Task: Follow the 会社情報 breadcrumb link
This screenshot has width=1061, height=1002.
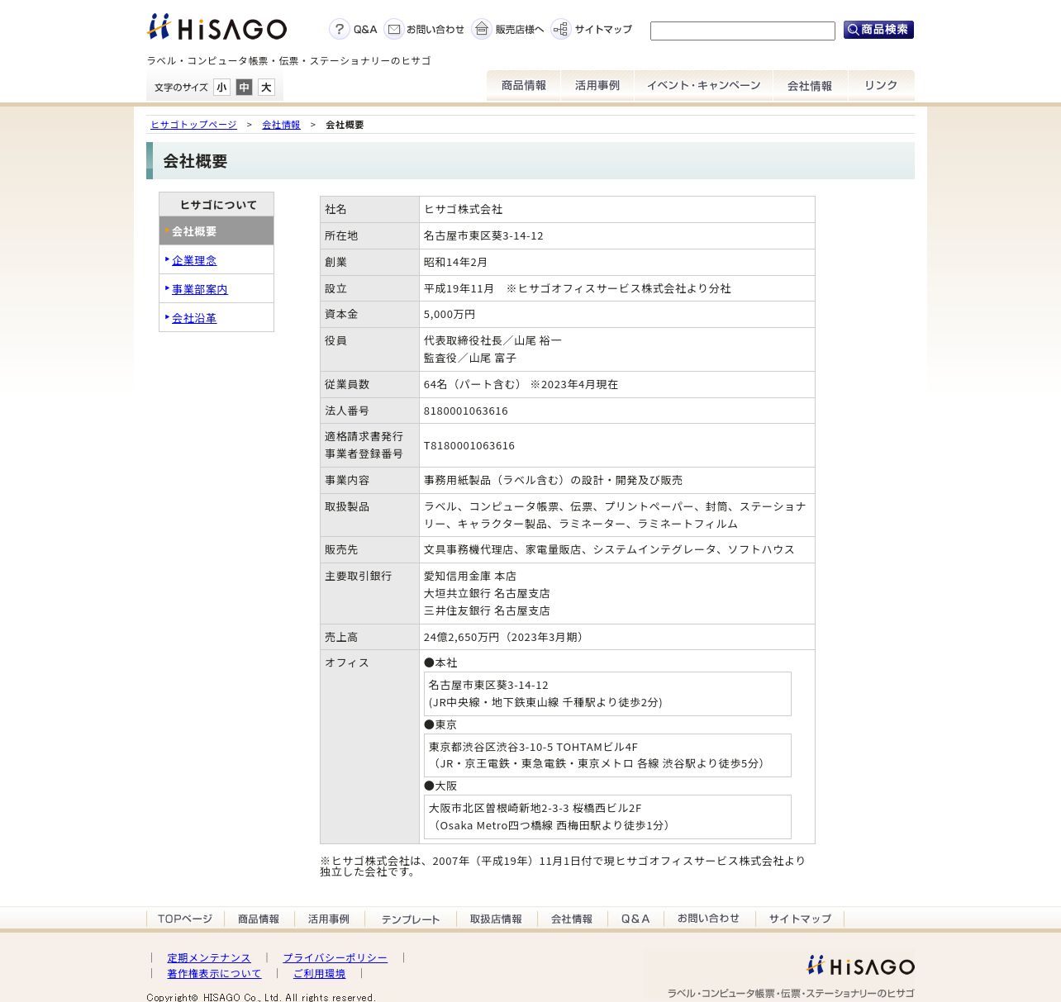Action: pos(281,125)
